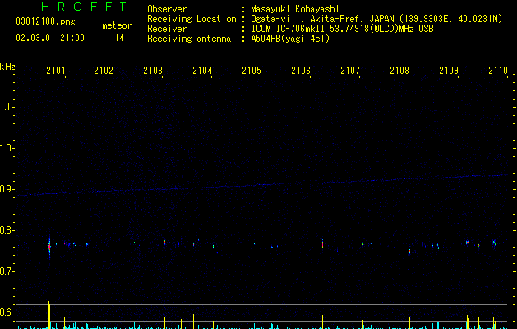Click the Observer label
The height and width of the screenshot is (329, 517).
167,9
